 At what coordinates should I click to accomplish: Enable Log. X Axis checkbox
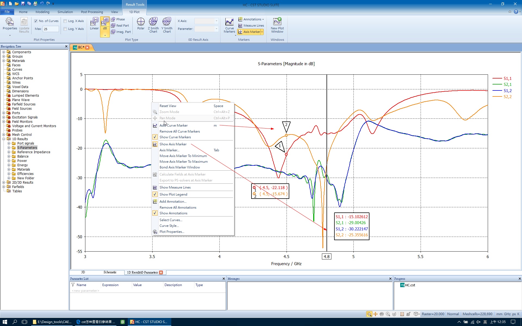(65, 21)
